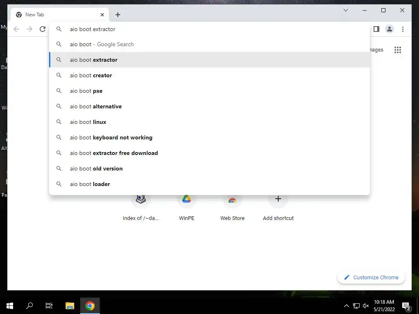Image resolution: width=419 pixels, height=314 pixels.
Task: Select 'aio boot extractor free download' suggestion
Action: tap(209, 153)
